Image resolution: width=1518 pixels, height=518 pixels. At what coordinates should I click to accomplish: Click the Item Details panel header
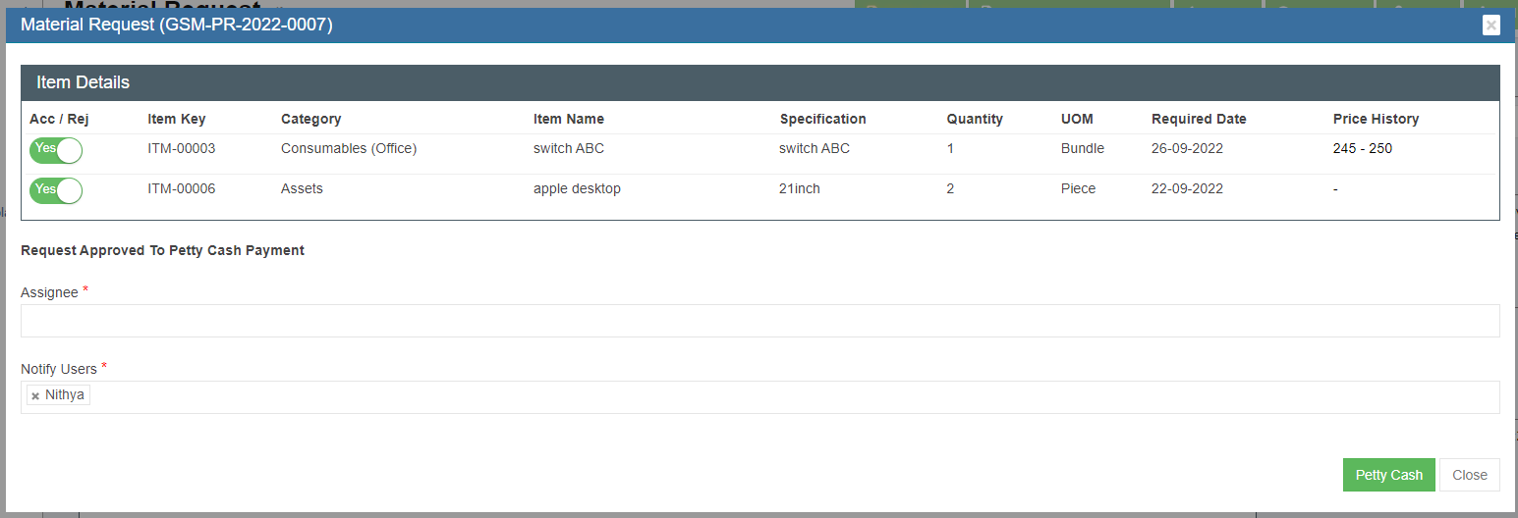click(759, 82)
